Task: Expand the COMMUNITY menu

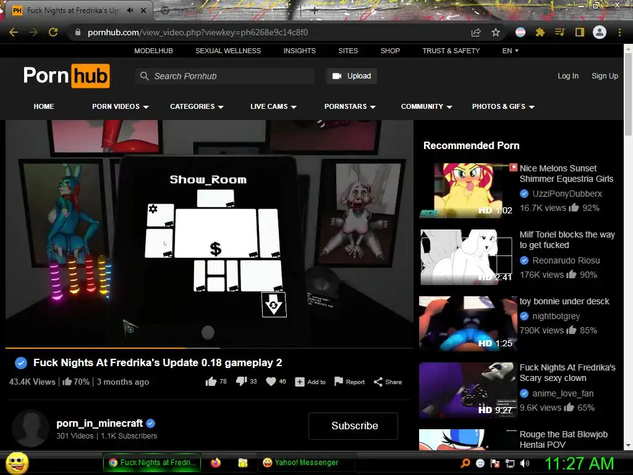Action: pyautogui.click(x=427, y=106)
